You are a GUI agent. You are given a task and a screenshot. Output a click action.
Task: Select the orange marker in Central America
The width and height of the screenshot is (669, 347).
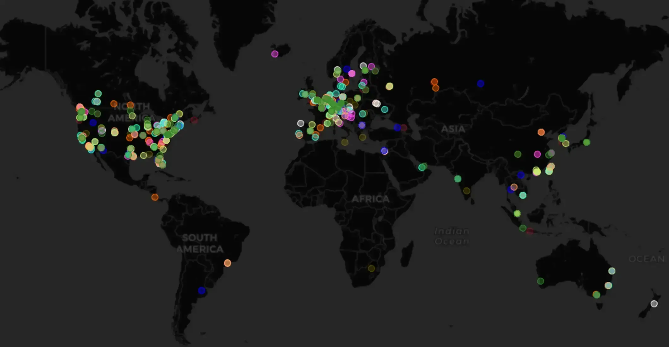click(x=155, y=197)
